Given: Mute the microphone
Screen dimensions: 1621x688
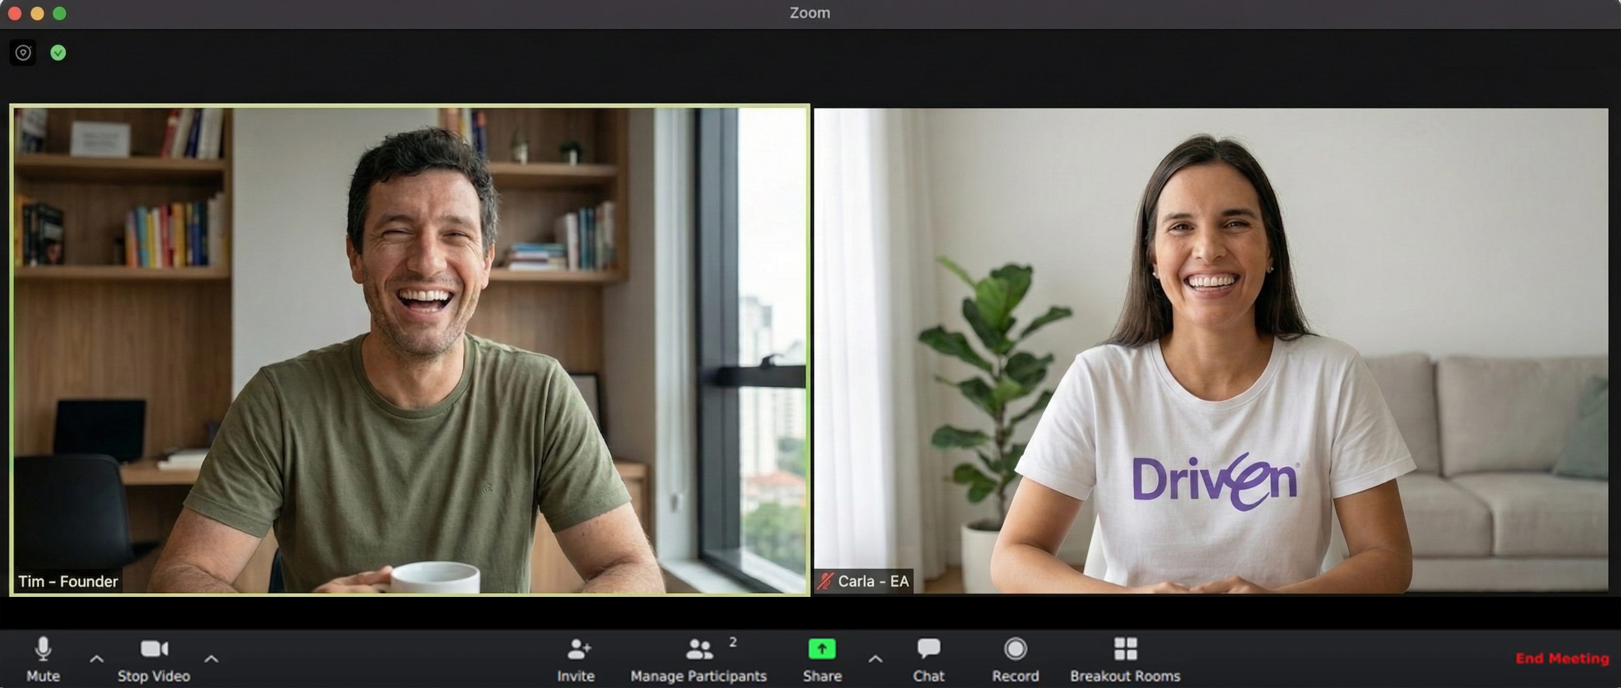Looking at the screenshot, I should click(43, 659).
